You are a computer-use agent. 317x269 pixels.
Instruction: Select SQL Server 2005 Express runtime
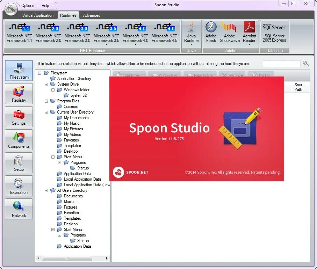click(x=274, y=32)
